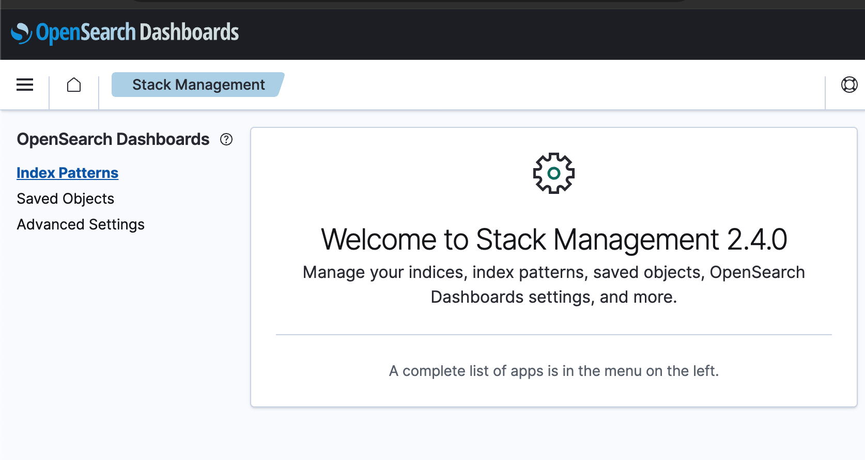The image size is (865, 460).
Task: Click white 'Dashboards' word in header logo
Action: pos(189,32)
